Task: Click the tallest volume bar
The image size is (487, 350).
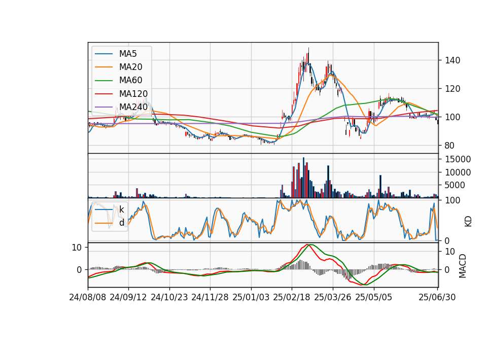Action: (303, 178)
